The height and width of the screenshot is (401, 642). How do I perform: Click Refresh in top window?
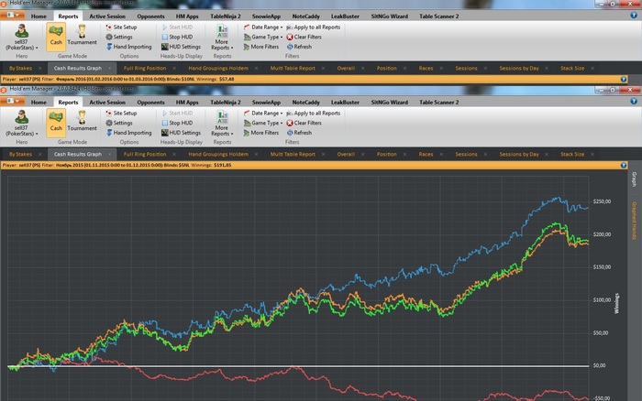tap(299, 47)
